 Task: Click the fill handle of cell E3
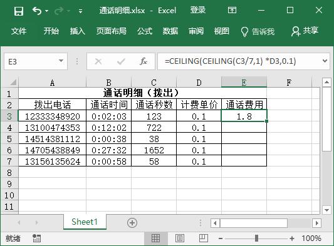[x=266, y=121]
